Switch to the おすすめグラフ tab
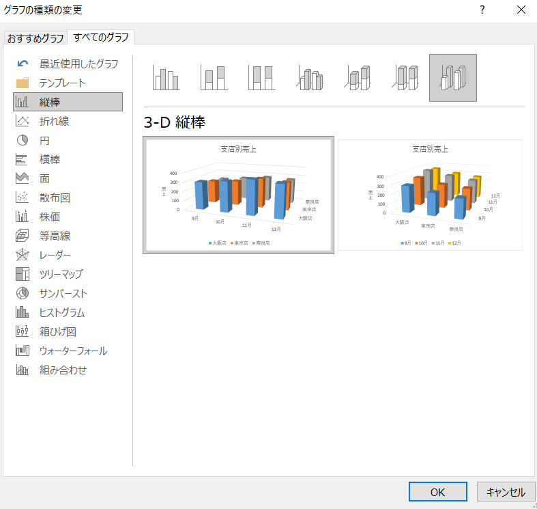The image size is (537, 509). (35, 38)
